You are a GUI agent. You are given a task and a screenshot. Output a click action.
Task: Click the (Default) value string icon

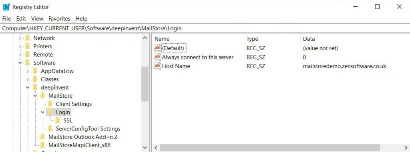[157, 48]
